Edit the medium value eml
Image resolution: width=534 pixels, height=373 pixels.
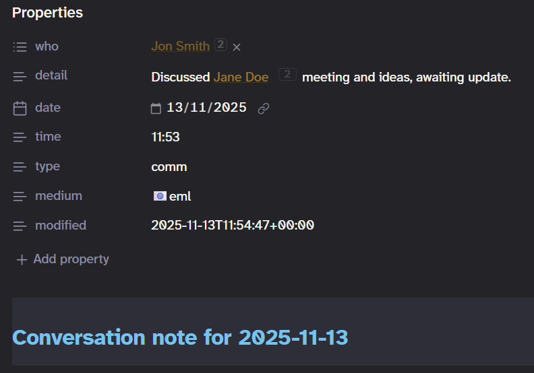180,197
